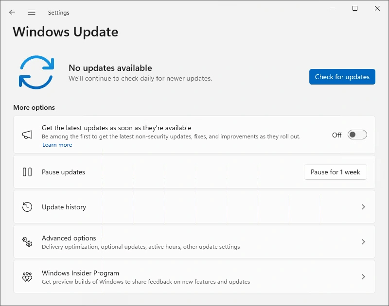Expand the Advanced options chevron
389x306 pixels.
(363, 241)
